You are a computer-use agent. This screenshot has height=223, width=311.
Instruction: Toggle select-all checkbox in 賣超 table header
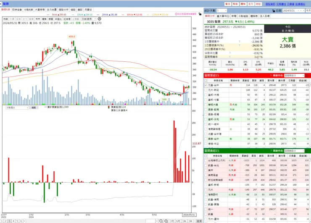coord(206,156)
